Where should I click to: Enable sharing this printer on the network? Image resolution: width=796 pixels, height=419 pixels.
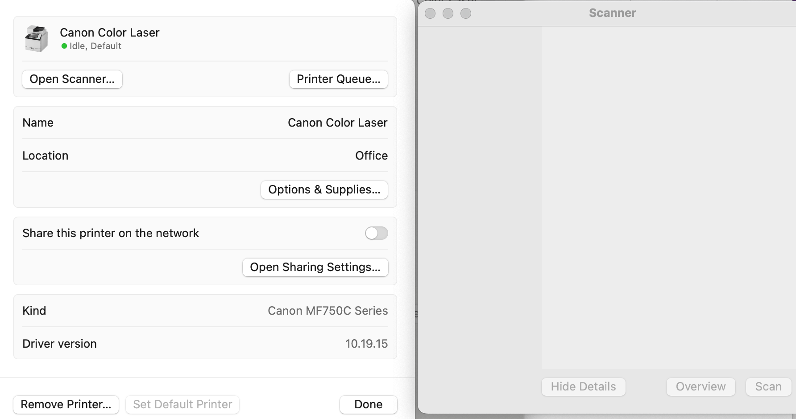[376, 233]
